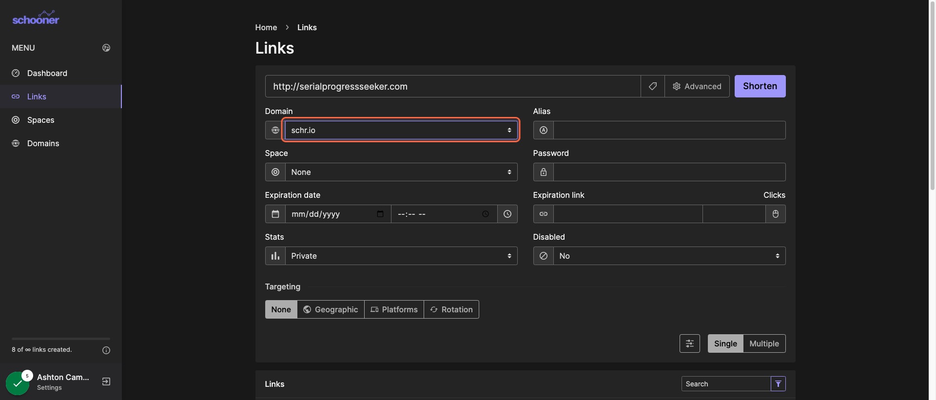
Task: Click the Alias input field
Action: coord(669,130)
